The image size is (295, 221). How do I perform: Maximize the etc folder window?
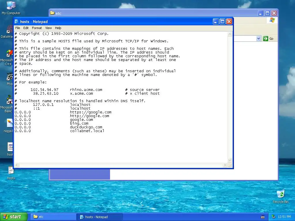click(267, 13)
